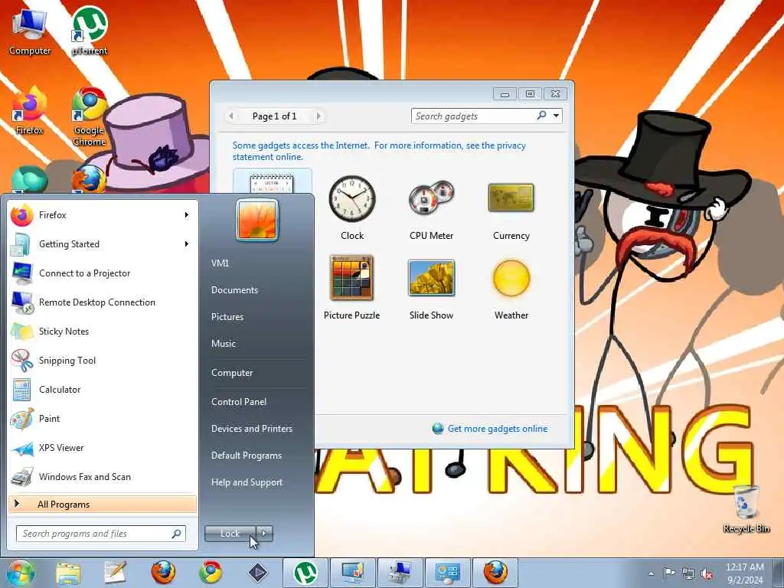Click the gadget search magnifier icon
This screenshot has width=784, height=588.
[541, 116]
